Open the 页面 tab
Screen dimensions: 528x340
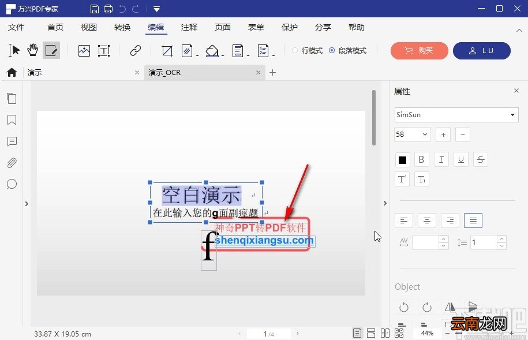click(223, 27)
